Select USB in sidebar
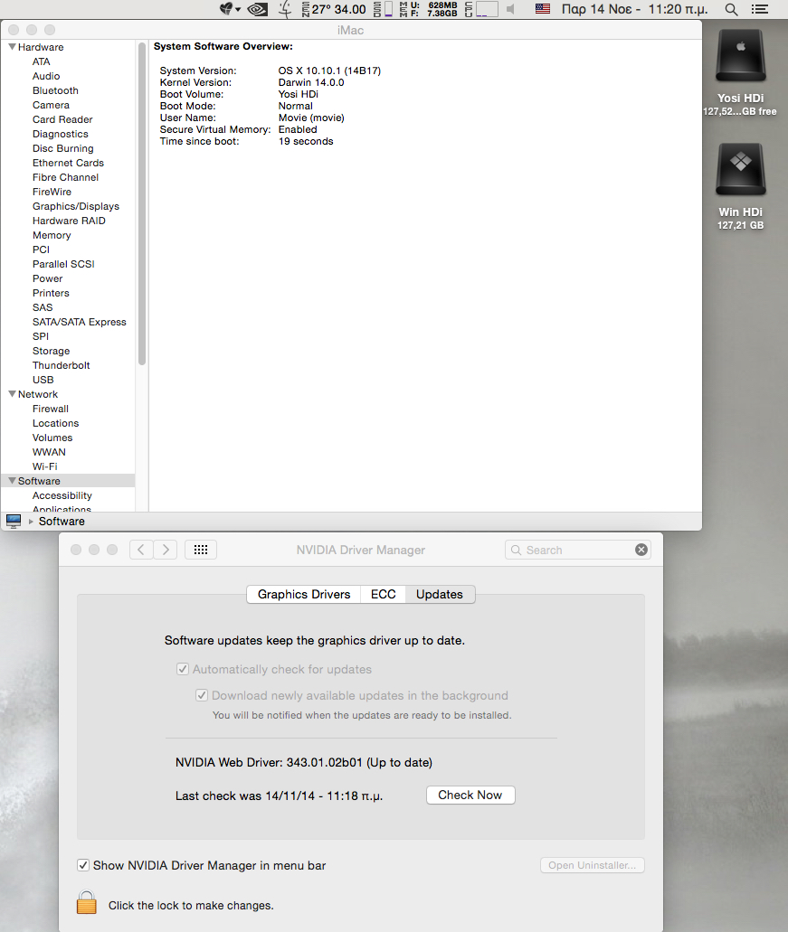The height and width of the screenshot is (932, 788). [x=43, y=380]
